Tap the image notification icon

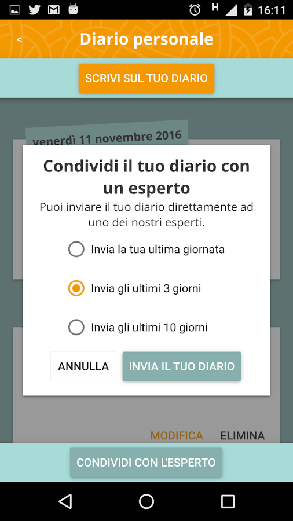14,10
